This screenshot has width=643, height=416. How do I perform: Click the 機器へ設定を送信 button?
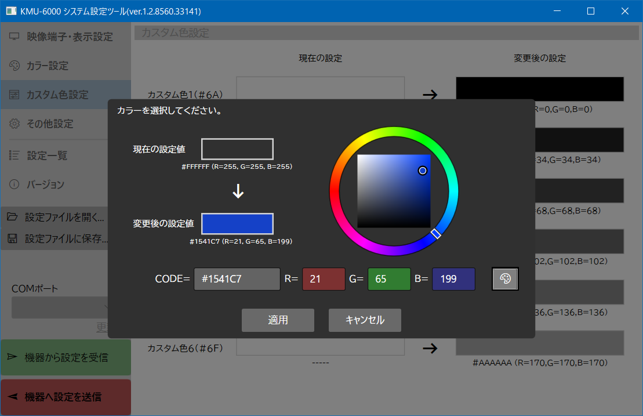[x=66, y=397]
